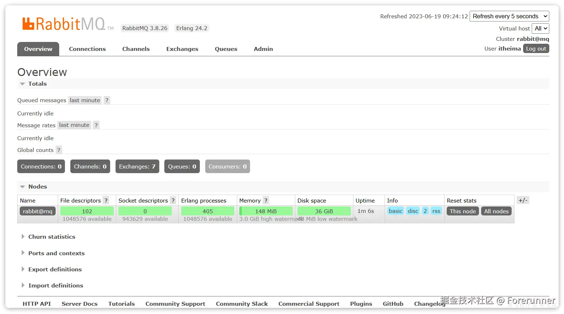Open the rabbit@mq node details
Image resolution: width=564 pixels, height=314 pixels.
[x=38, y=211]
